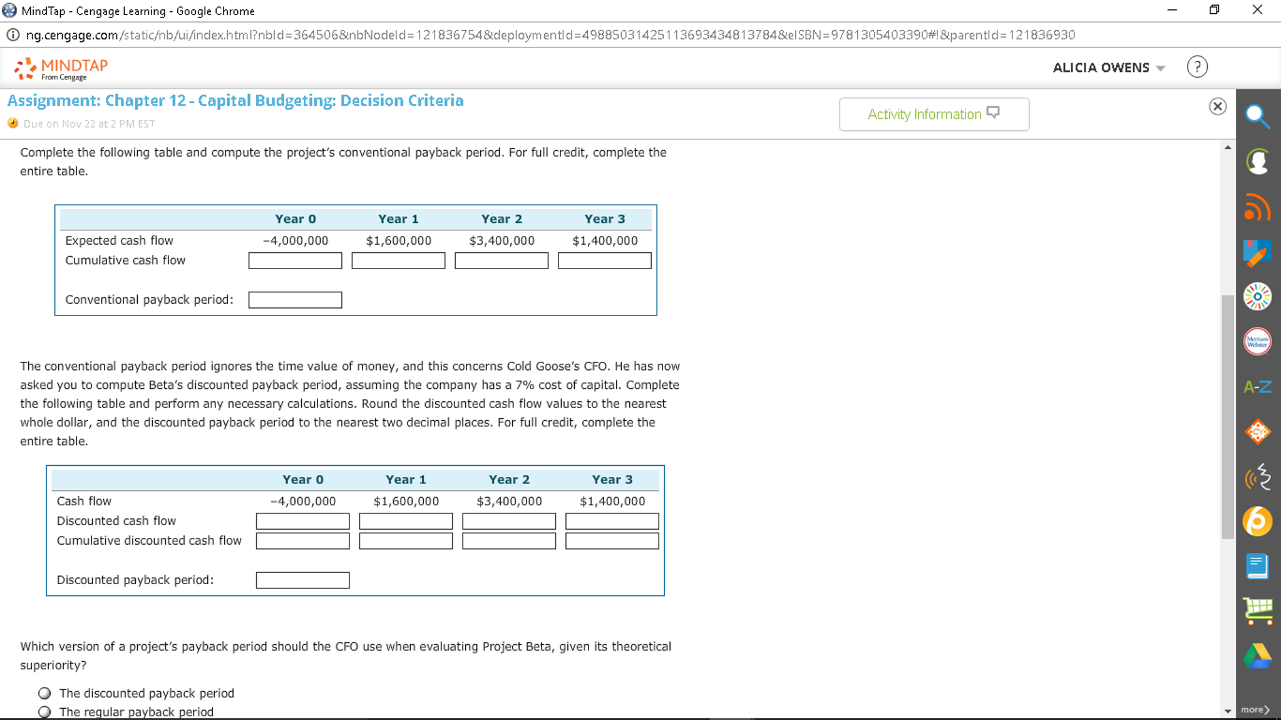Image resolution: width=1281 pixels, height=720 pixels.
Task: Open the Google Drive icon
Action: pos(1257,656)
